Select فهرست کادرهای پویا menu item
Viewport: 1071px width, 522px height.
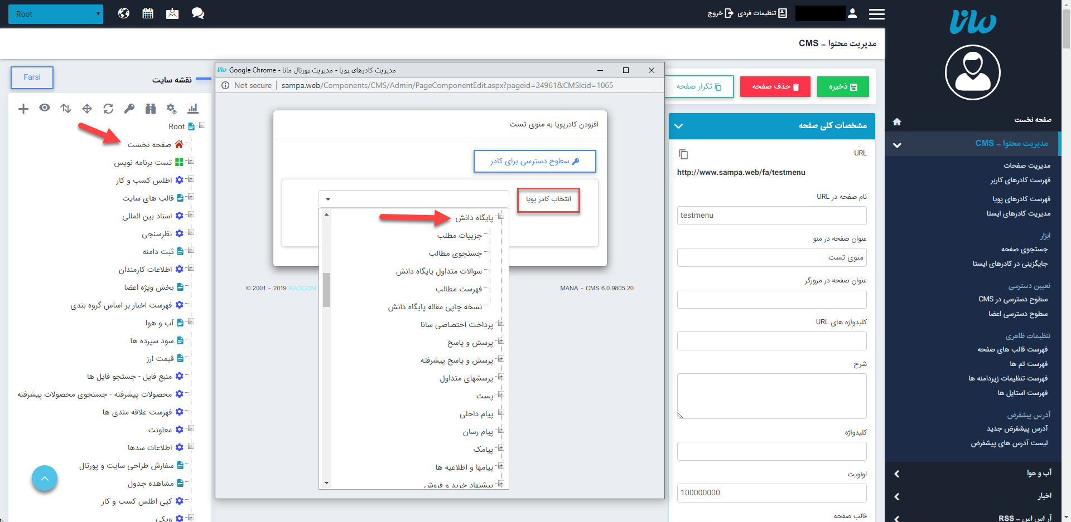pos(1021,199)
